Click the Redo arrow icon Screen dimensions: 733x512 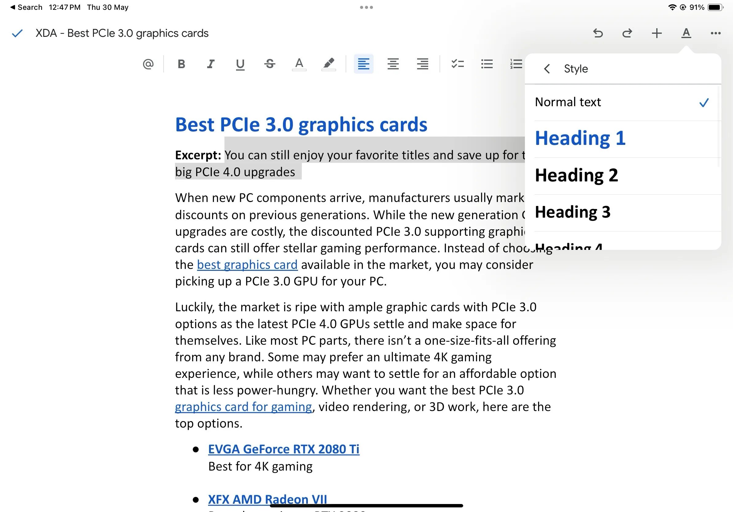point(627,33)
